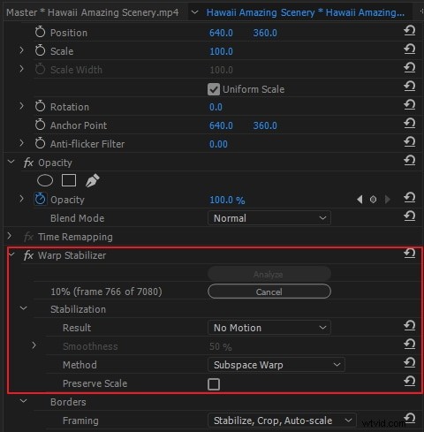Toggle the Warp Stabilizer fx effect on/off
Screen dimensions: 424x432
pyautogui.click(x=28, y=255)
